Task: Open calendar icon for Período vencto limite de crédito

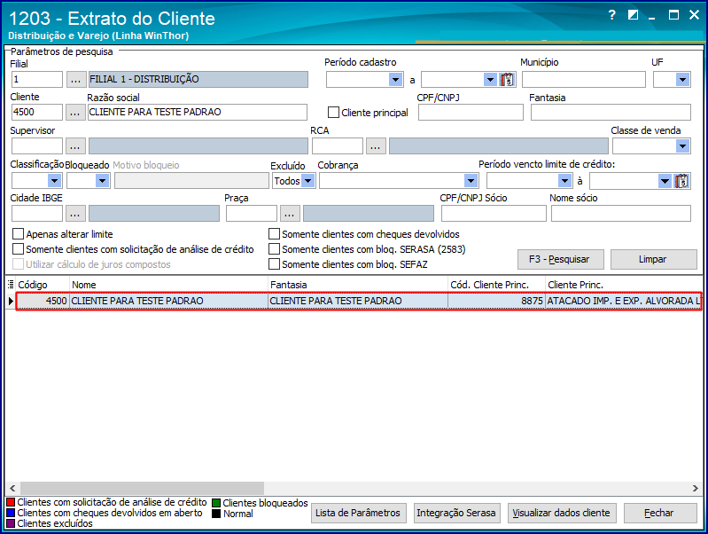Action: tap(681, 181)
